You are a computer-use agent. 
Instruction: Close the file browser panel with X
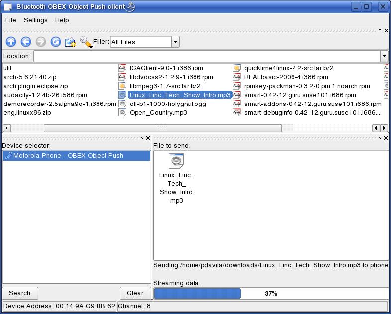tap(386, 31)
